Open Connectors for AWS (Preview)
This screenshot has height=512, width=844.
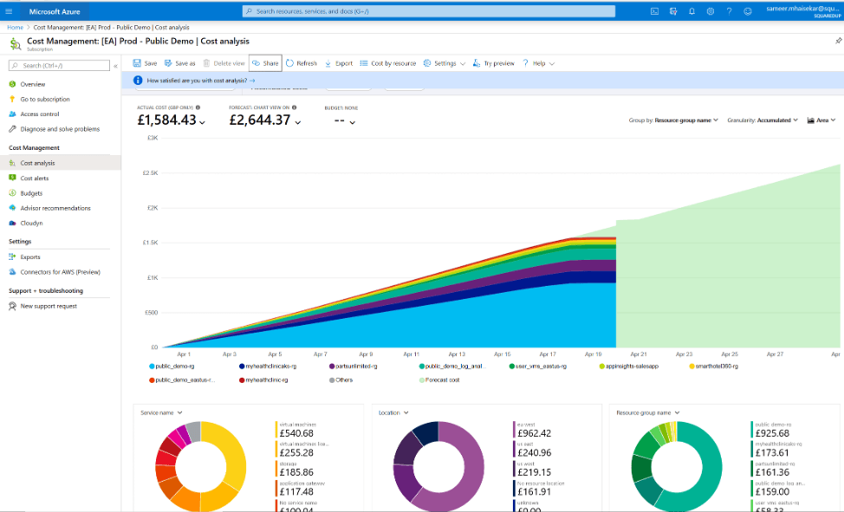61,272
